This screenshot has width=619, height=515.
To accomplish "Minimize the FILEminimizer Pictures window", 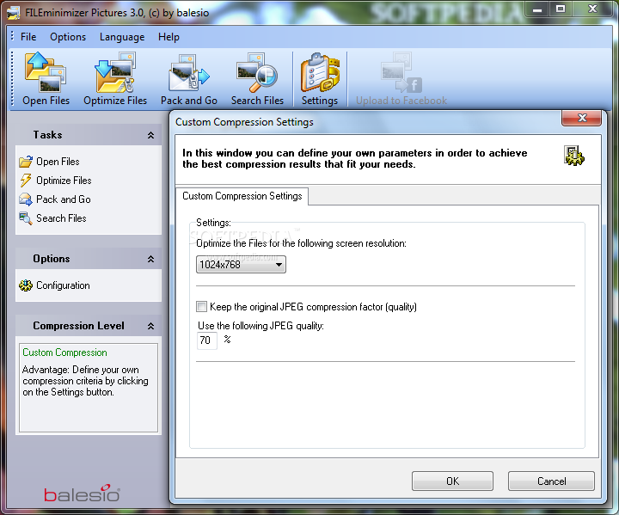I will click(x=537, y=9).
